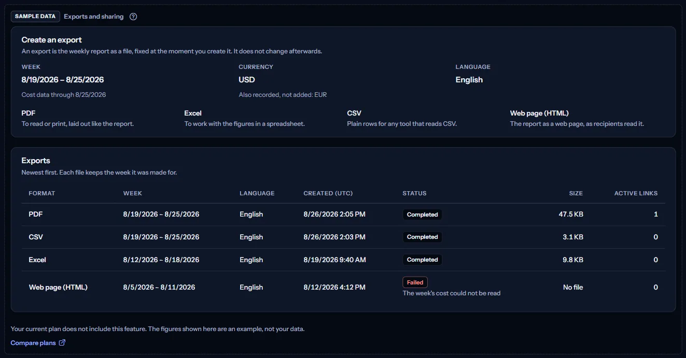The height and width of the screenshot is (358, 686).
Task: Click the 8/5/2026 – 8/11/2026 week cell
Action: [x=159, y=287]
